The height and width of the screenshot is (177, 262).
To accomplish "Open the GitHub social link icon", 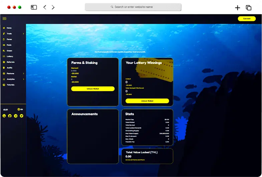I will point(10,116).
